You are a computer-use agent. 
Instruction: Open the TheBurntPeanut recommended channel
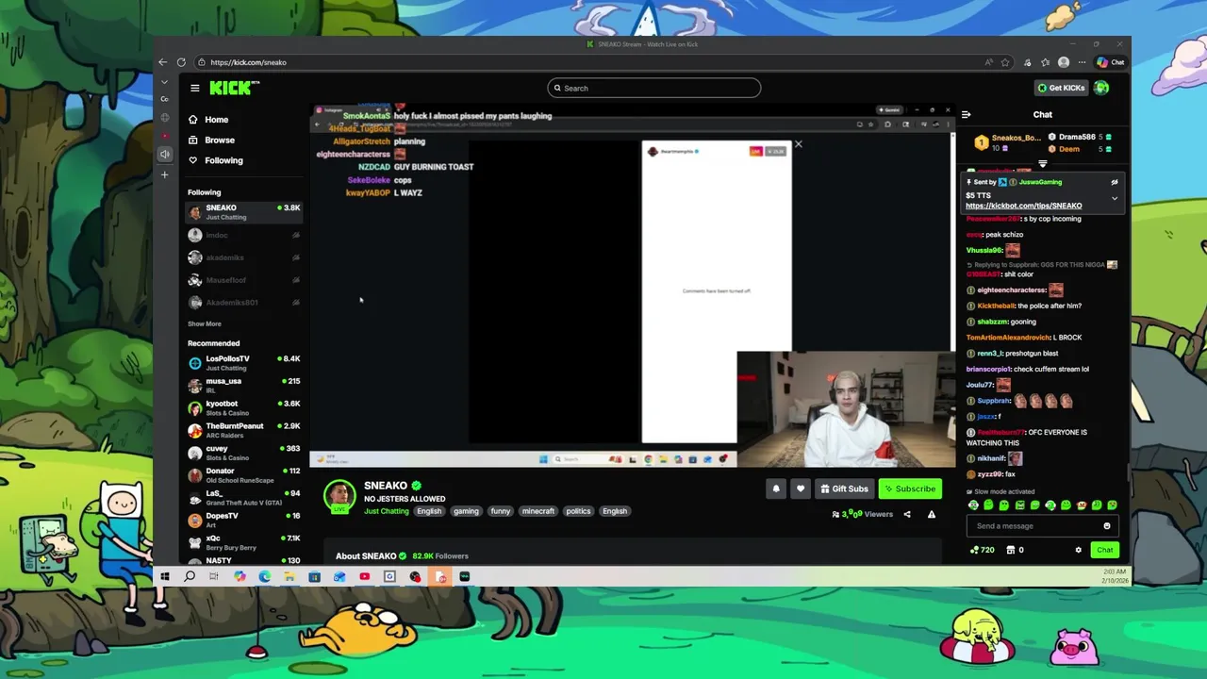[243, 430]
